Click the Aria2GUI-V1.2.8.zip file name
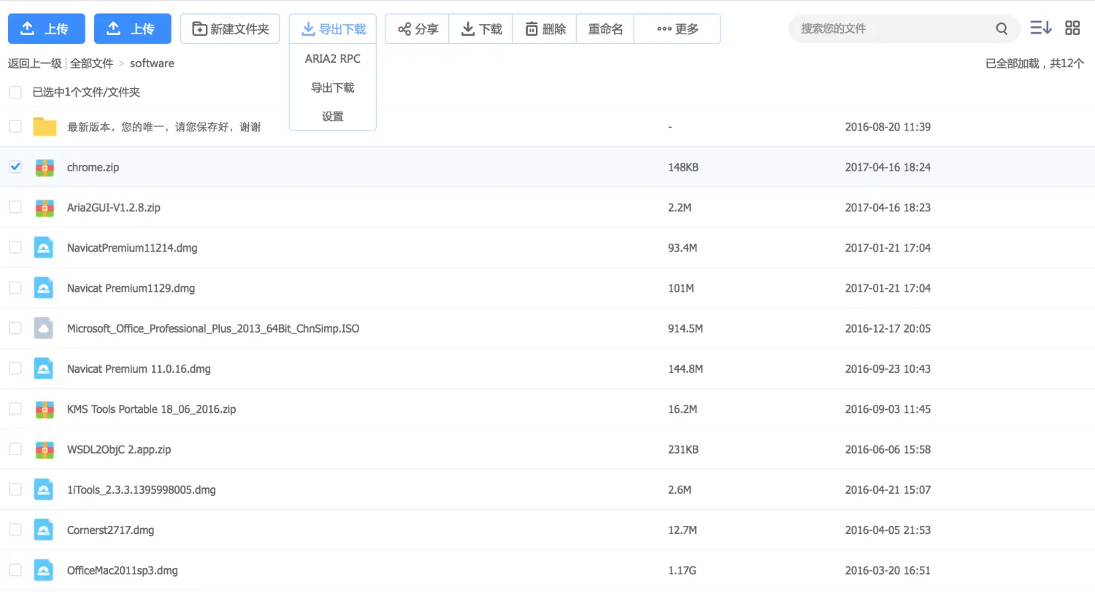 tap(114, 207)
